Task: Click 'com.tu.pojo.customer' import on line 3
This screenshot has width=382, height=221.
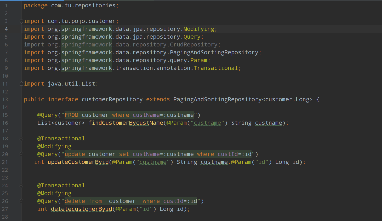Action: pyautogui.click(x=81, y=21)
